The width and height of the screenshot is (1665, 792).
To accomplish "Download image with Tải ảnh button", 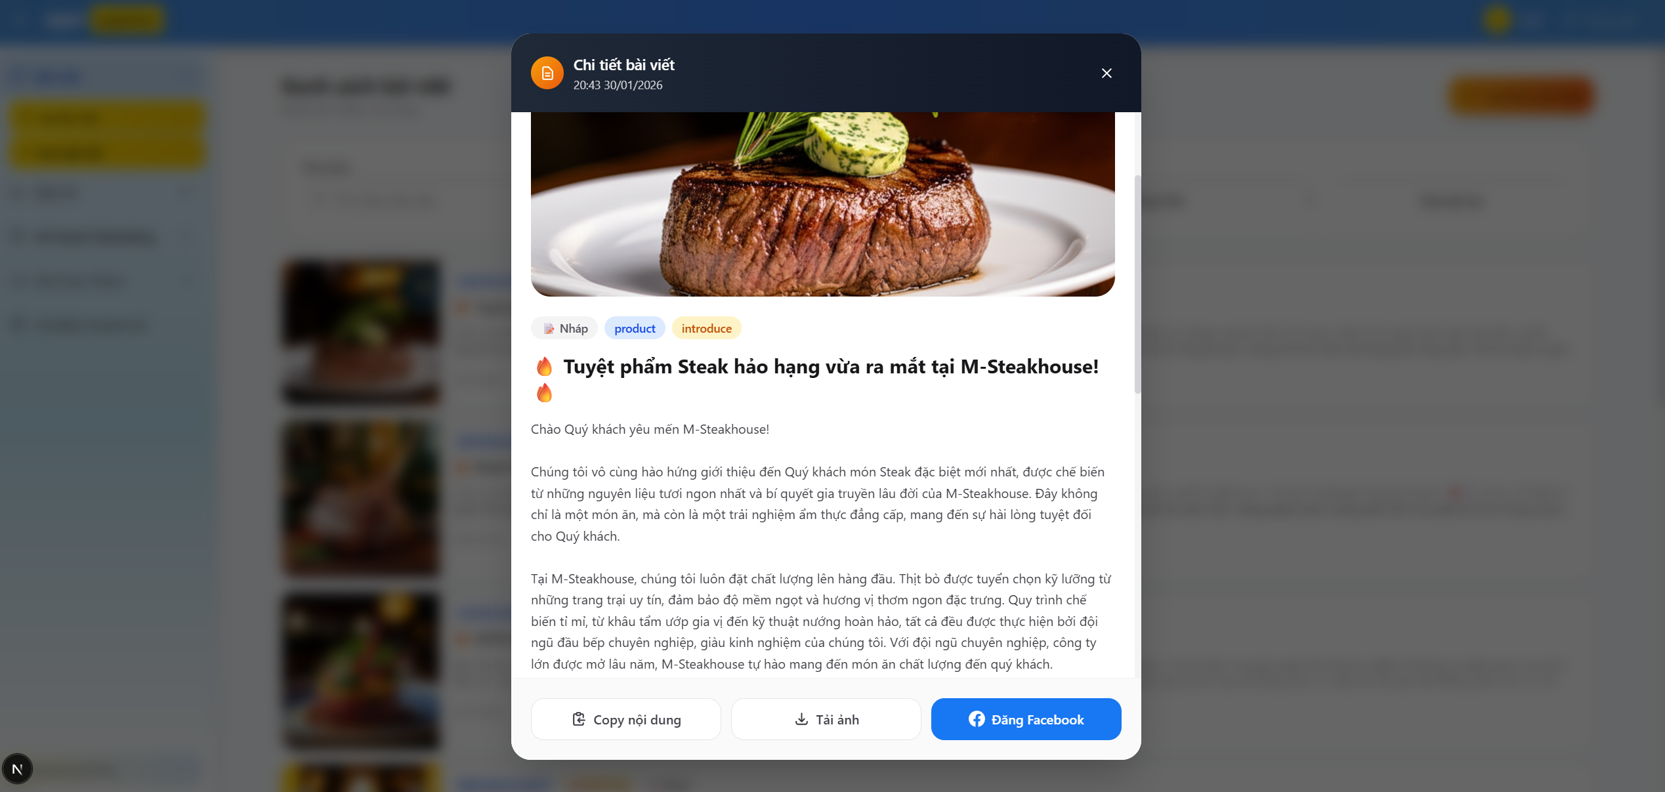I will [x=826, y=719].
